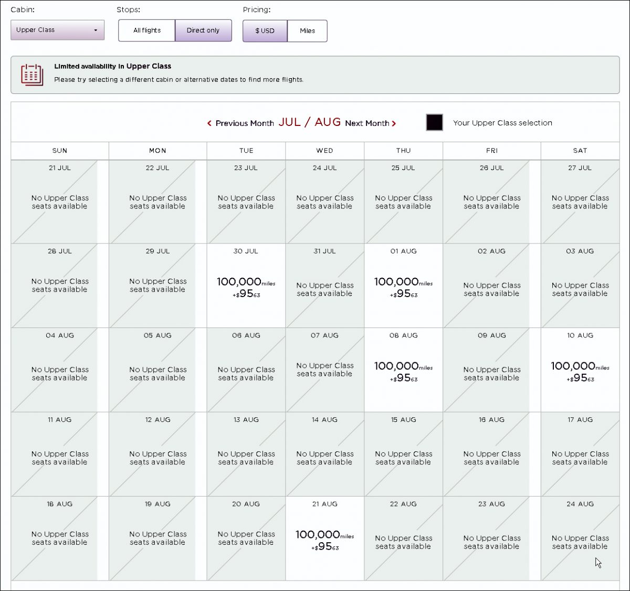Select the 30 JUL fare for 100,000 miles

[246, 286]
